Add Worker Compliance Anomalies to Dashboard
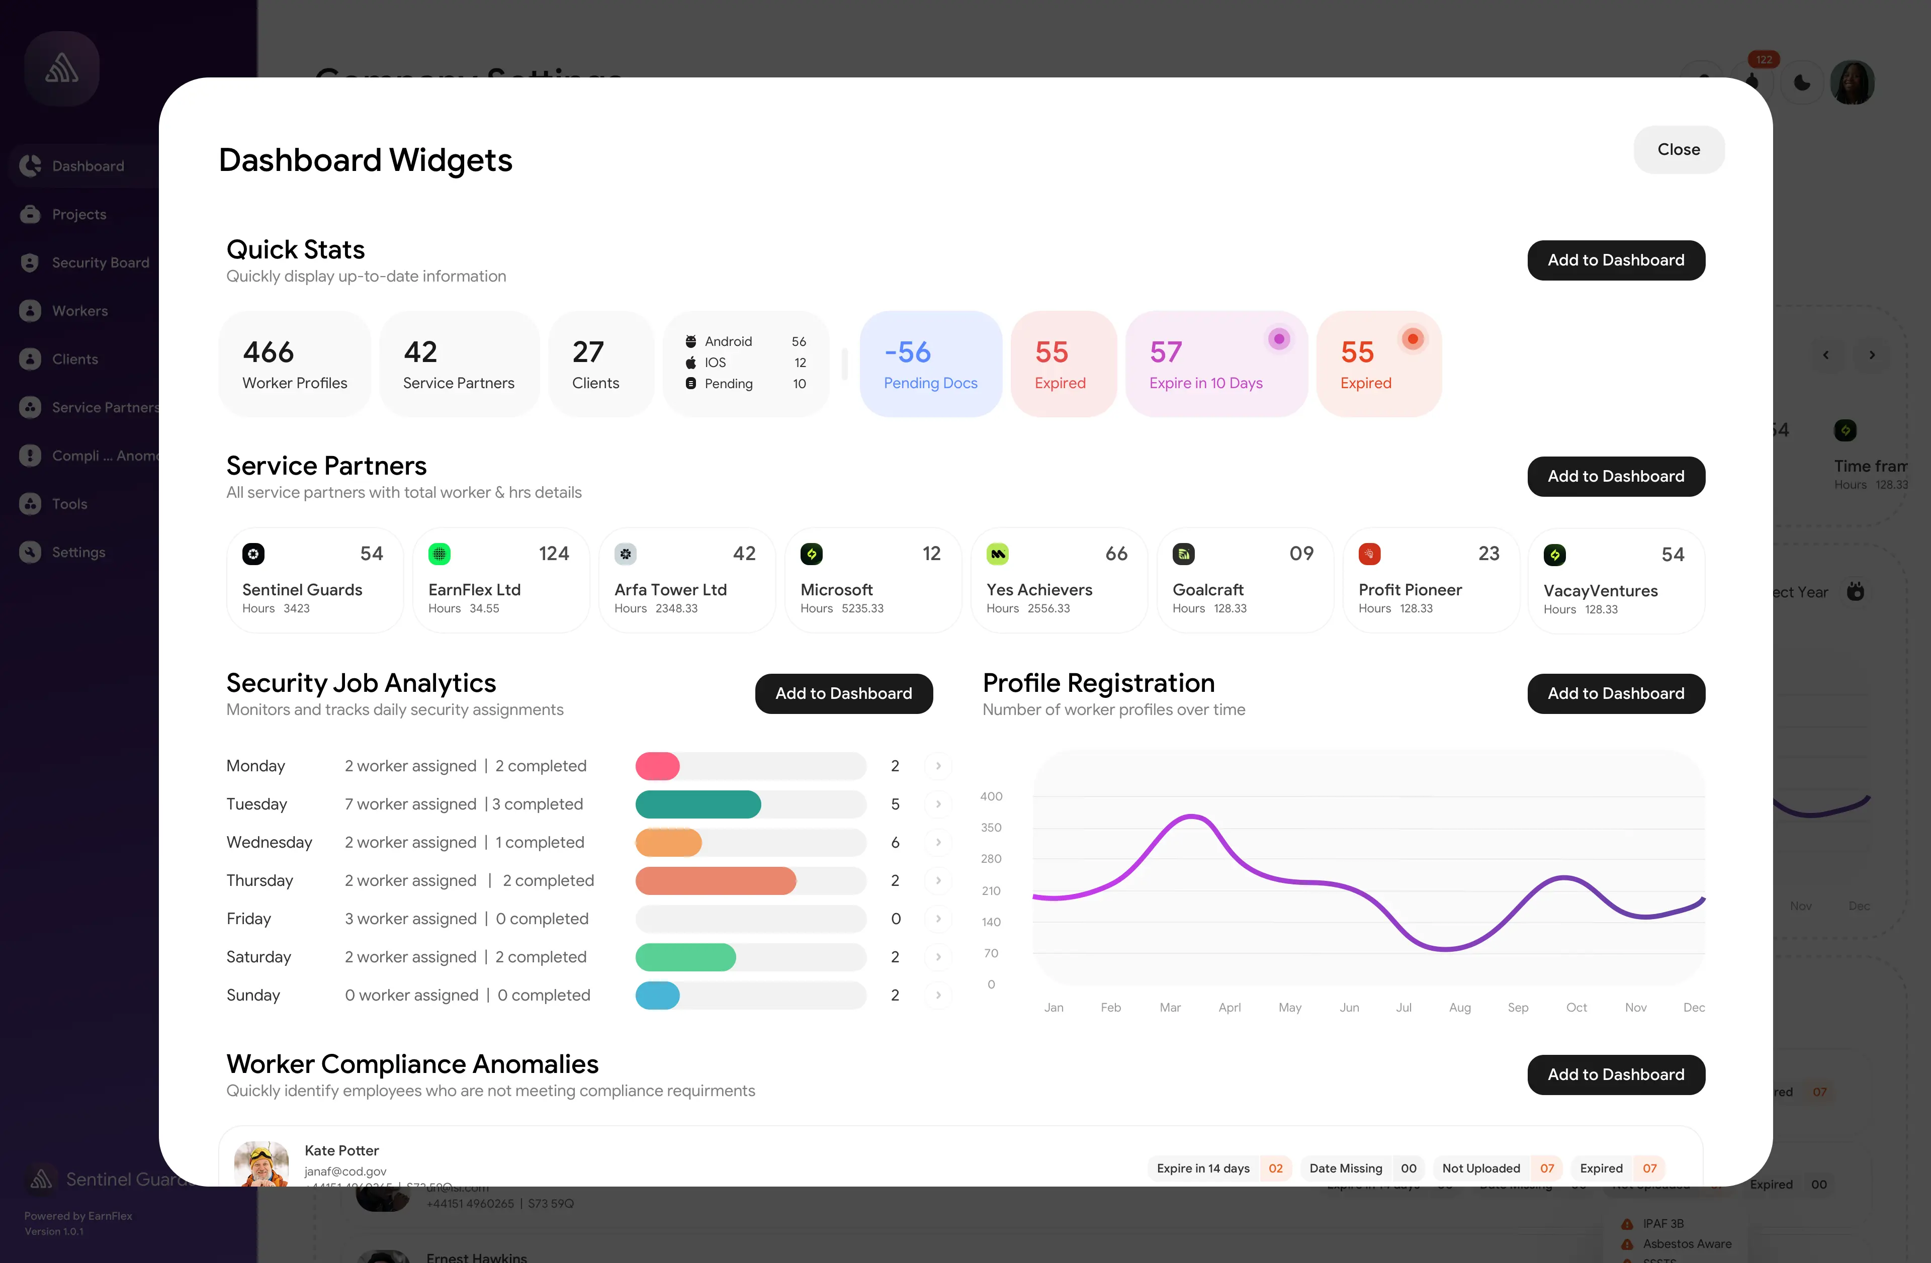The width and height of the screenshot is (1931, 1263). click(x=1615, y=1075)
